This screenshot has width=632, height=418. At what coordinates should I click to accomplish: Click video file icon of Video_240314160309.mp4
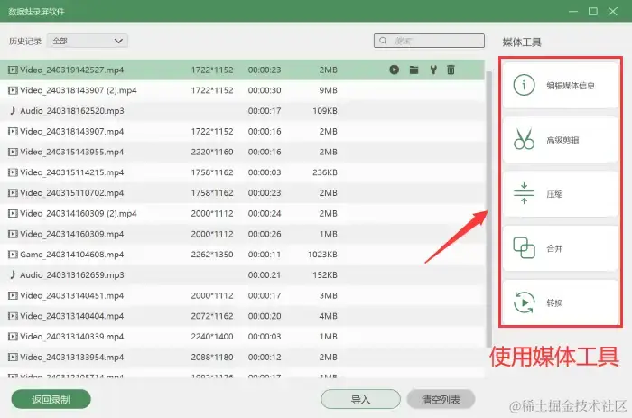(13, 234)
